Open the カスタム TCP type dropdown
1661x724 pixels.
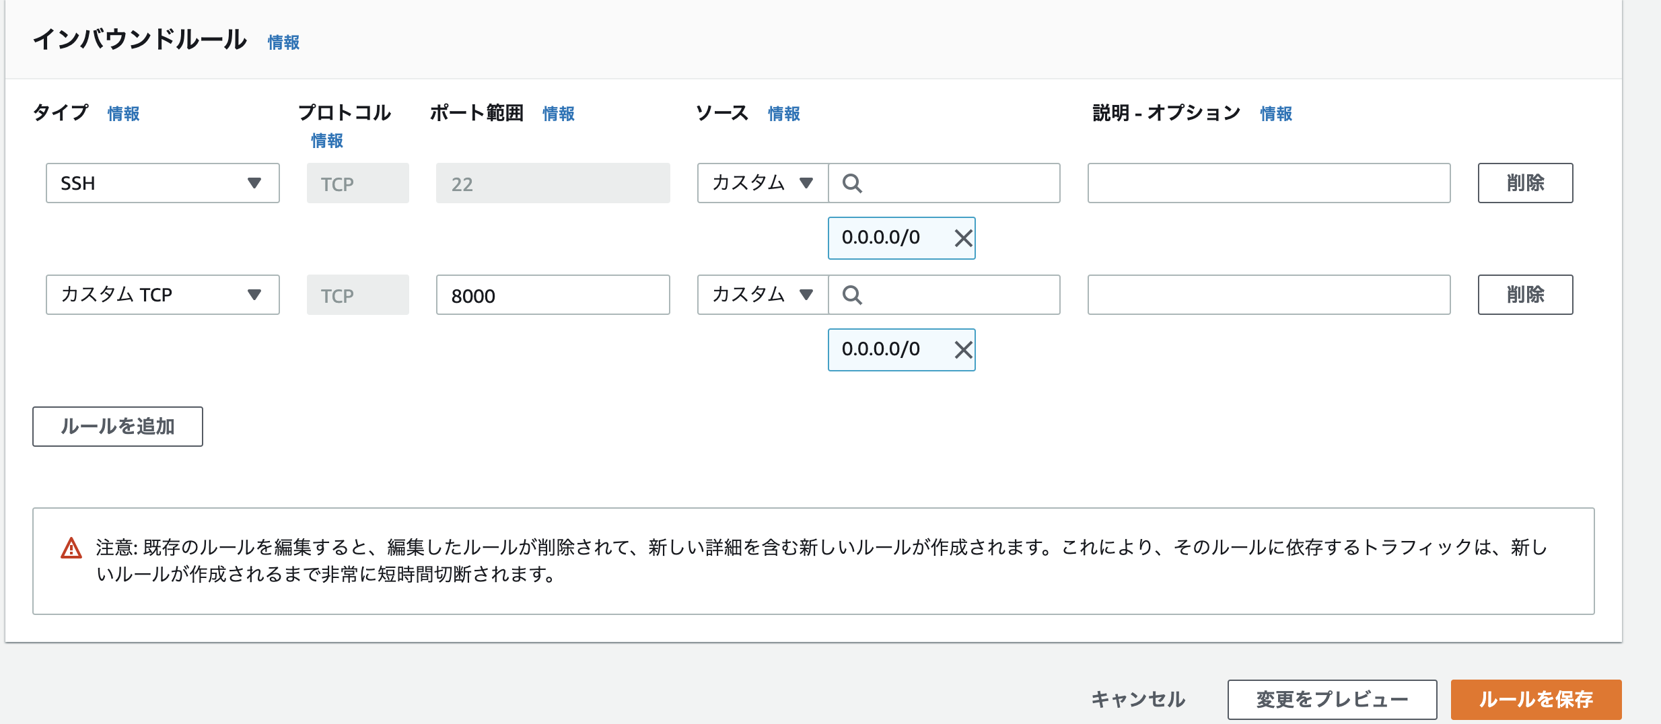tap(162, 295)
